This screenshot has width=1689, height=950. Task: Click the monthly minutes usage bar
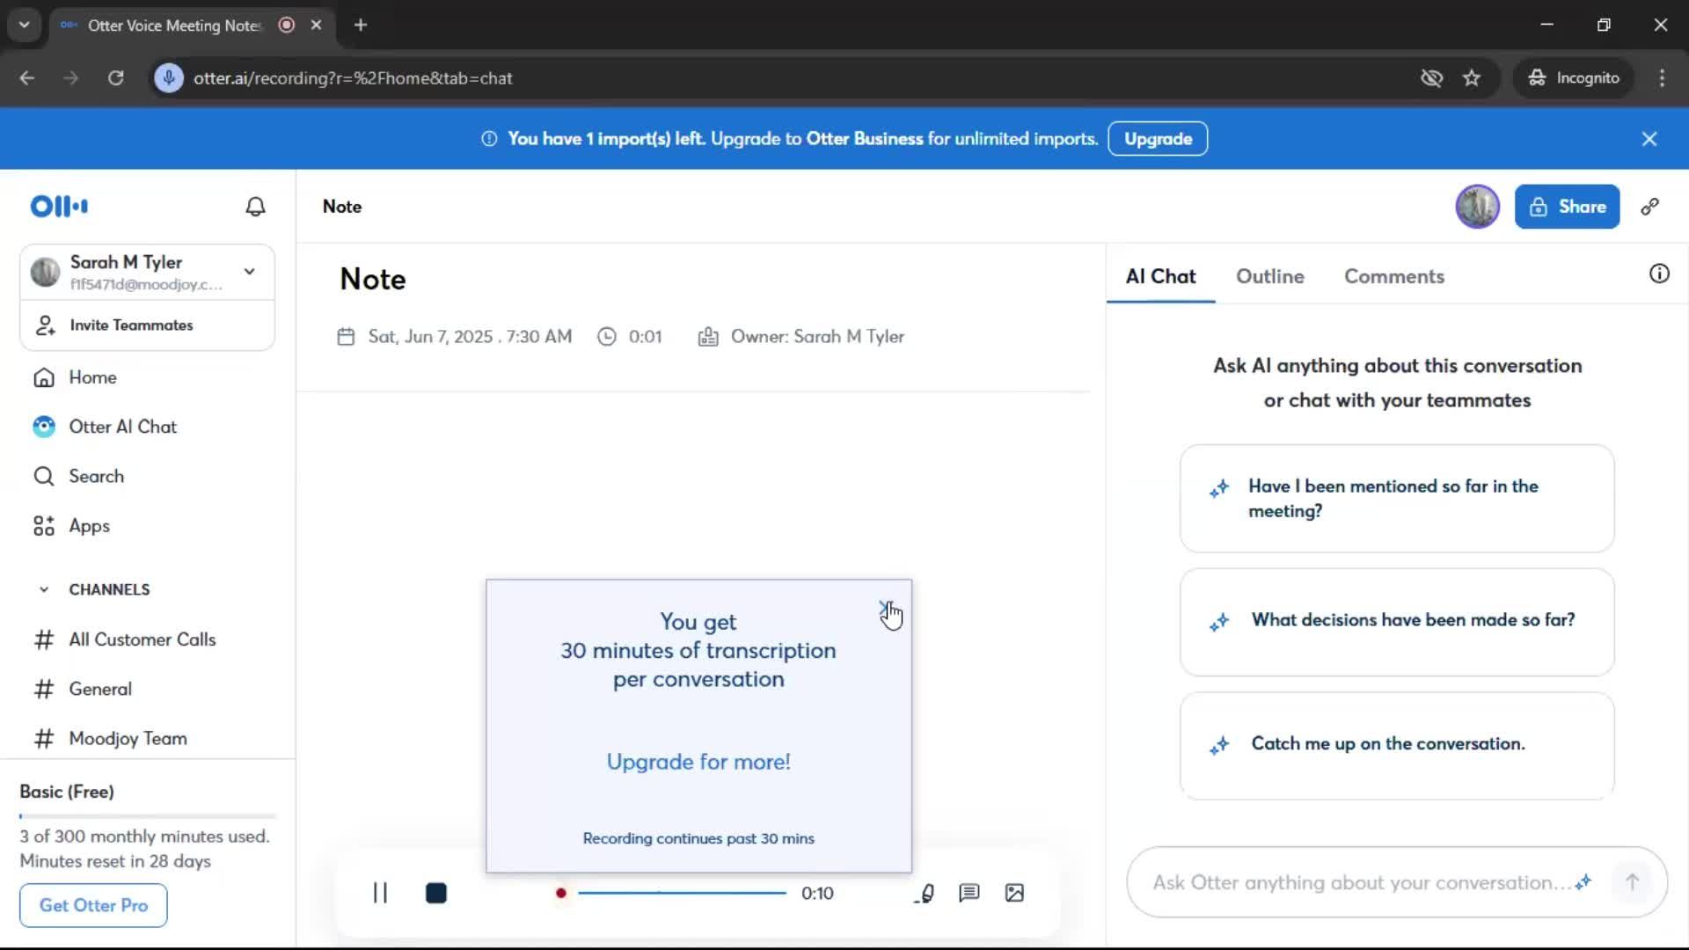pyautogui.click(x=148, y=816)
